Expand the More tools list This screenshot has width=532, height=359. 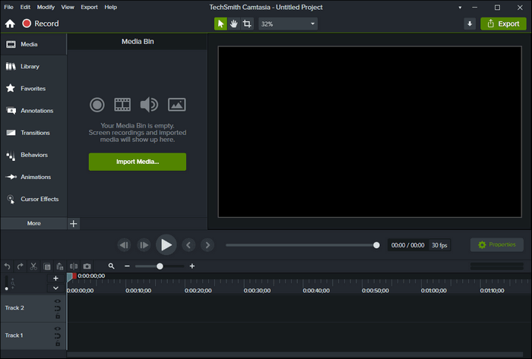click(x=33, y=223)
